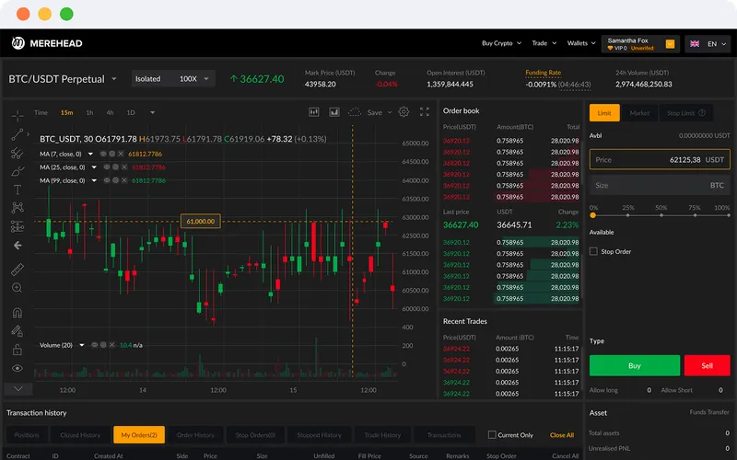Expand the MA (99, close, 0) dropdown arrow
Image resolution: width=737 pixels, height=460 pixels.
click(94, 180)
